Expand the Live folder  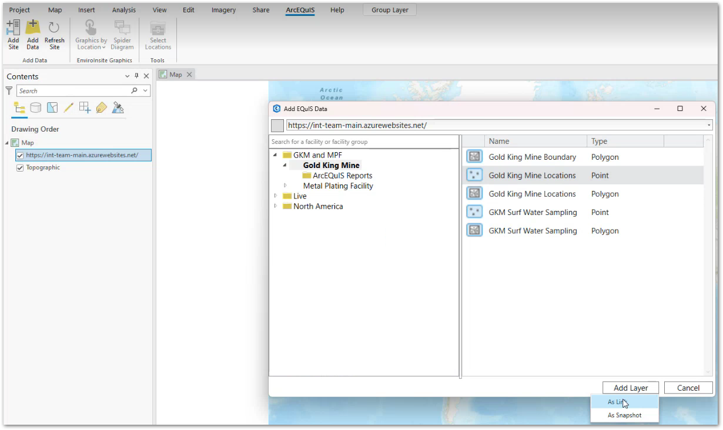point(275,196)
